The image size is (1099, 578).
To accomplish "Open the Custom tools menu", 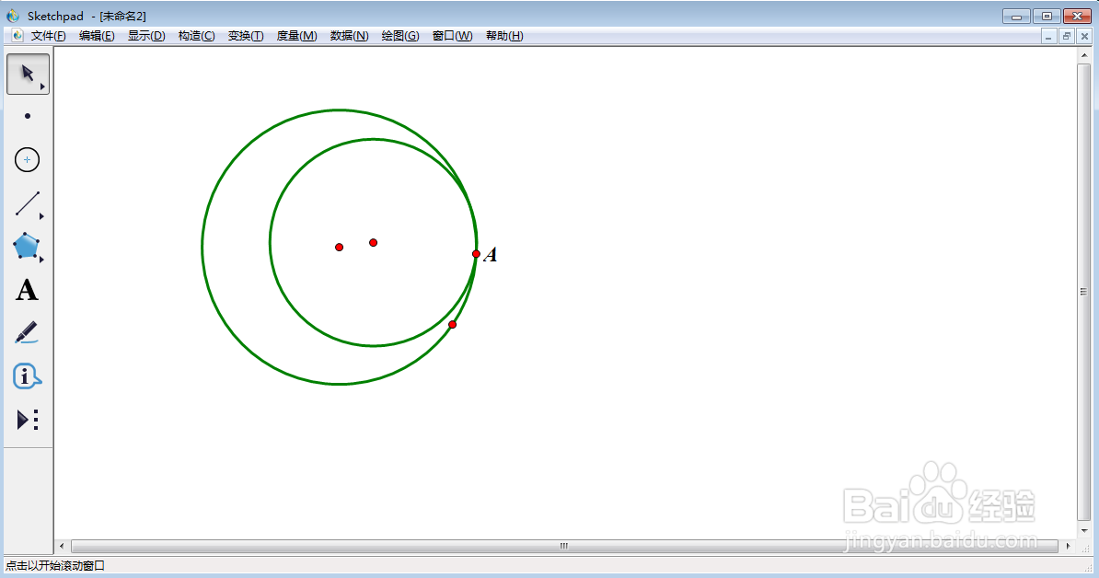I will pyautogui.click(x=28, y=420).
